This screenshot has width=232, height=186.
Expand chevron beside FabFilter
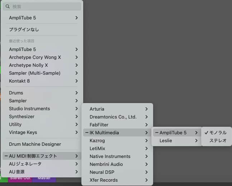pyautogui.click(x=146, y=125)
